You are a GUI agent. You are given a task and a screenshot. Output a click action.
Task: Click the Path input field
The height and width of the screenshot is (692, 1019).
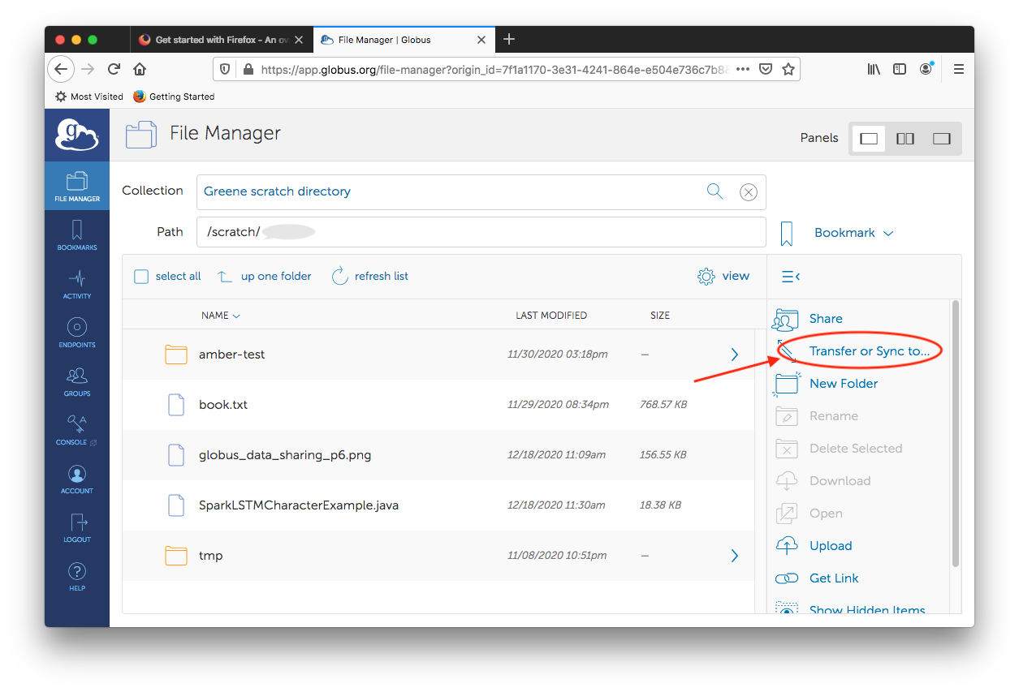pyautogui.click(x=481, y=232)
